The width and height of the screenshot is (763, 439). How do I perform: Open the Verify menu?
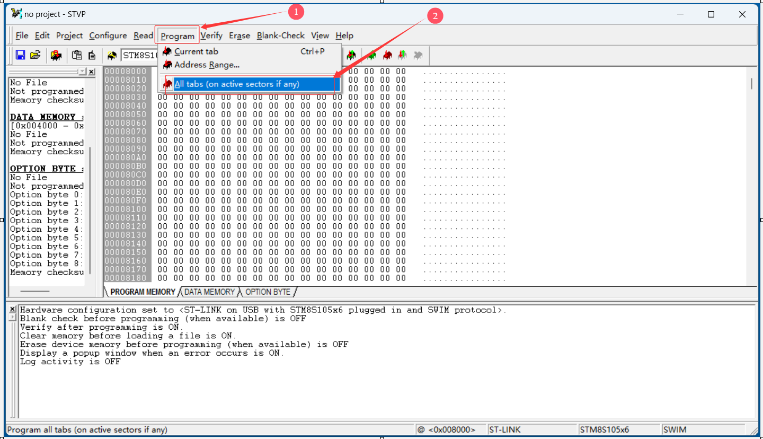coord(211,36)
